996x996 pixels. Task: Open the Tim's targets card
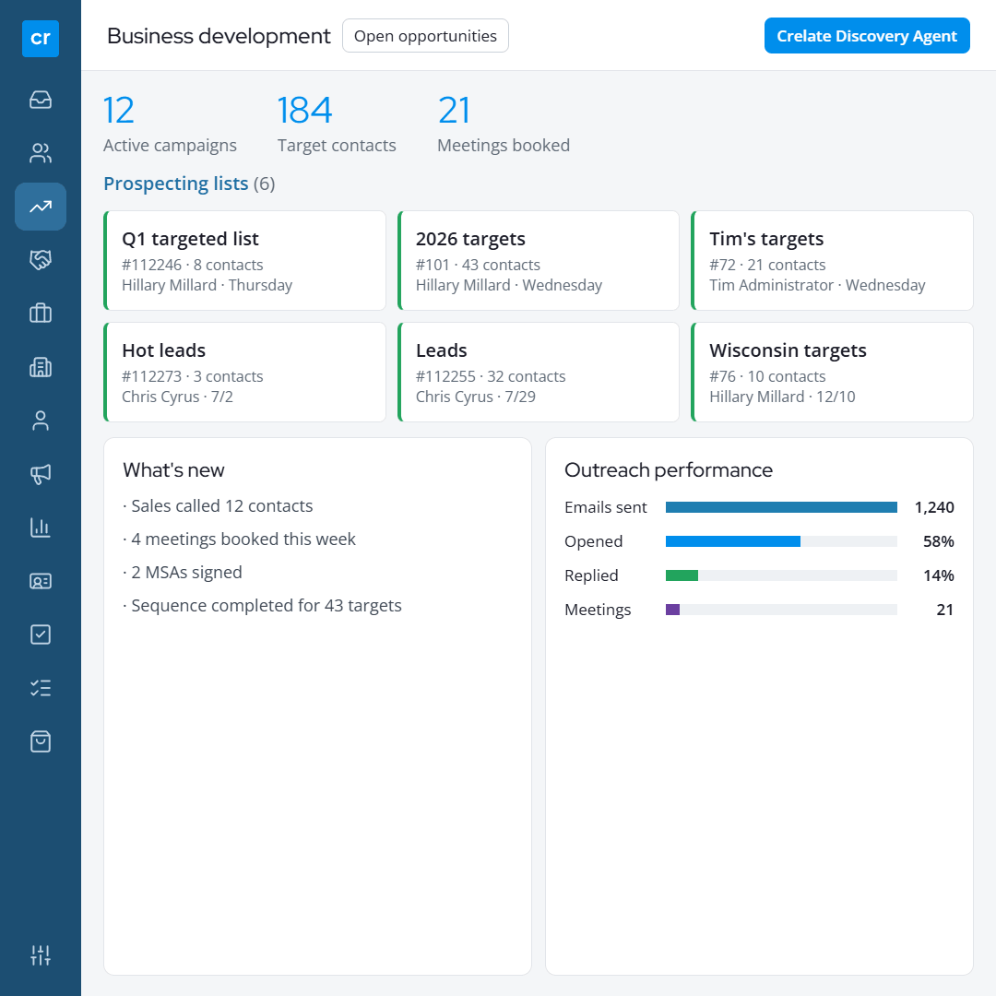tap(832, 260)
